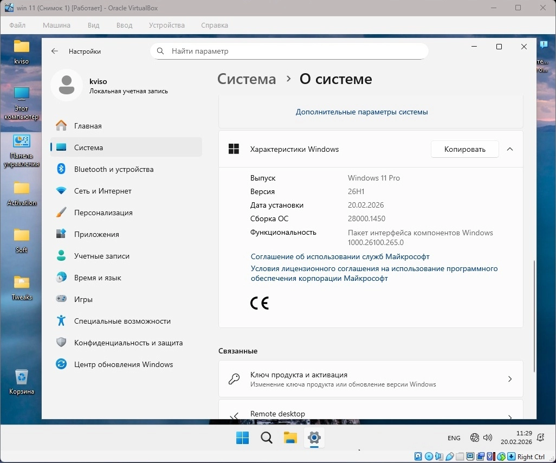Select Конфиденциальность и защита in sidebar
This screenshot has height=463, width=556.
(128, 343)
